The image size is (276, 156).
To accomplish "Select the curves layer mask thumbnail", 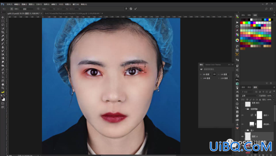I will click(260, 115).
